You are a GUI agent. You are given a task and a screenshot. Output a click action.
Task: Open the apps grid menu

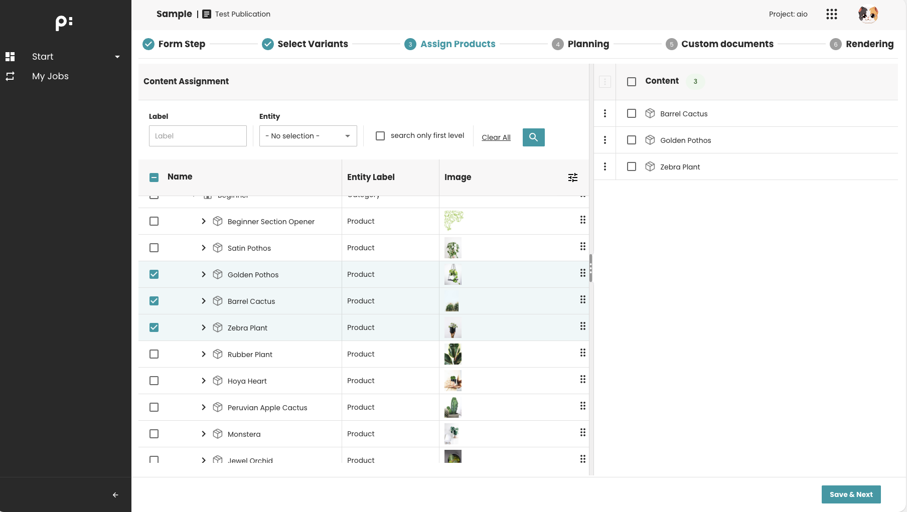(831, 14)
